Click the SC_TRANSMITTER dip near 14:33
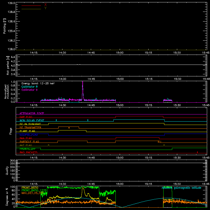The image size is (210, 210). click(69, 128)
